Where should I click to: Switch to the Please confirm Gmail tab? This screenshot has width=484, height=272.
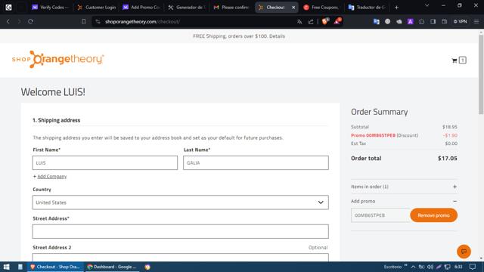[x=232, y=7]
